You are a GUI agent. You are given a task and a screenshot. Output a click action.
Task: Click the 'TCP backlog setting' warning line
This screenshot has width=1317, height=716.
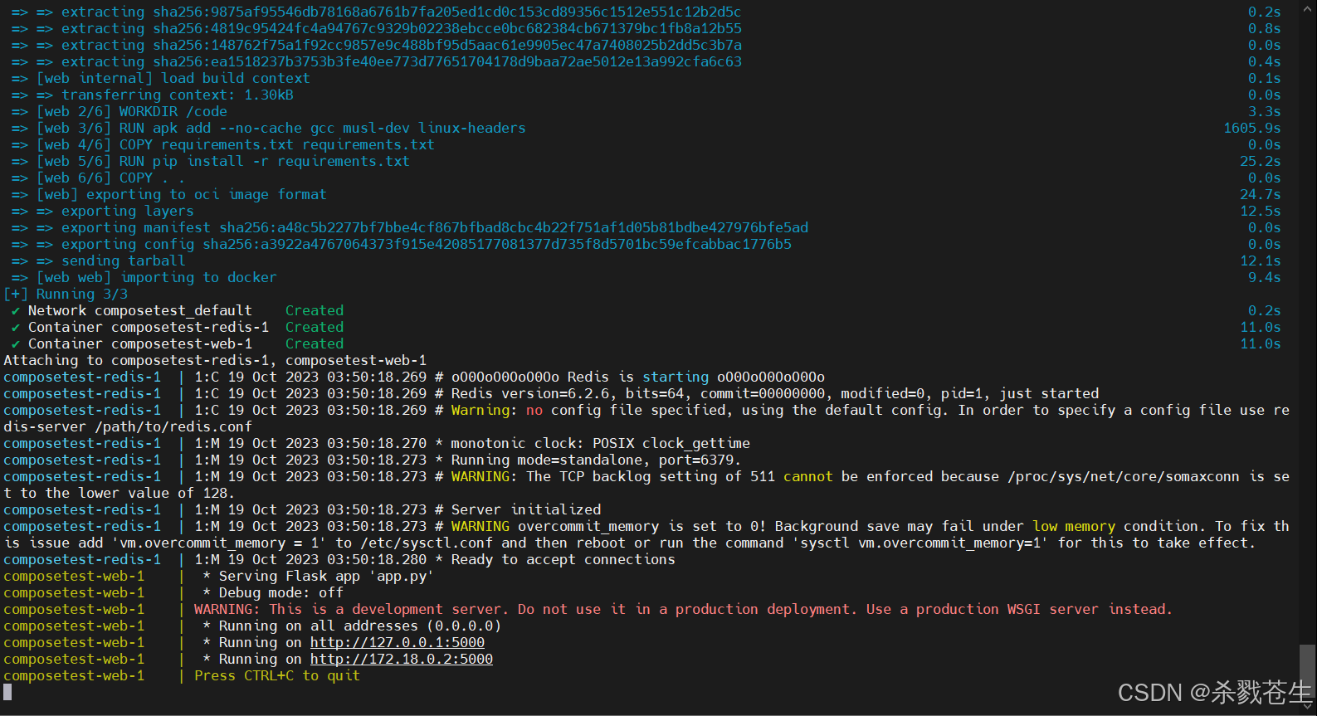tap(646, 485)
